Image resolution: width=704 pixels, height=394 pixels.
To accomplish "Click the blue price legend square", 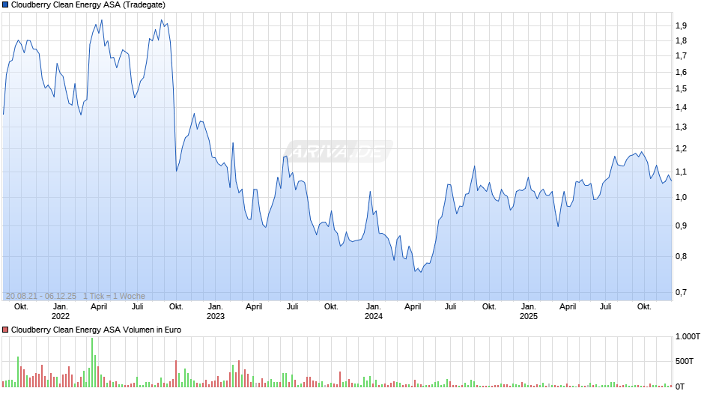I will [5, 5].
